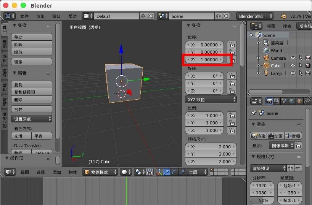Switch to Render Layers properties tab
312x205 pixels.
point(277,102)
